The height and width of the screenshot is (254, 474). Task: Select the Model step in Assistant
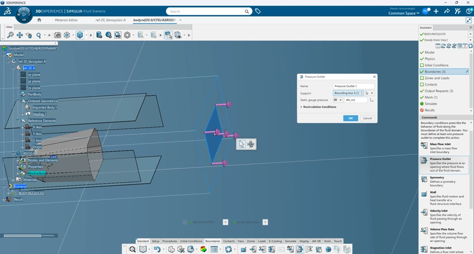[429, 52]
